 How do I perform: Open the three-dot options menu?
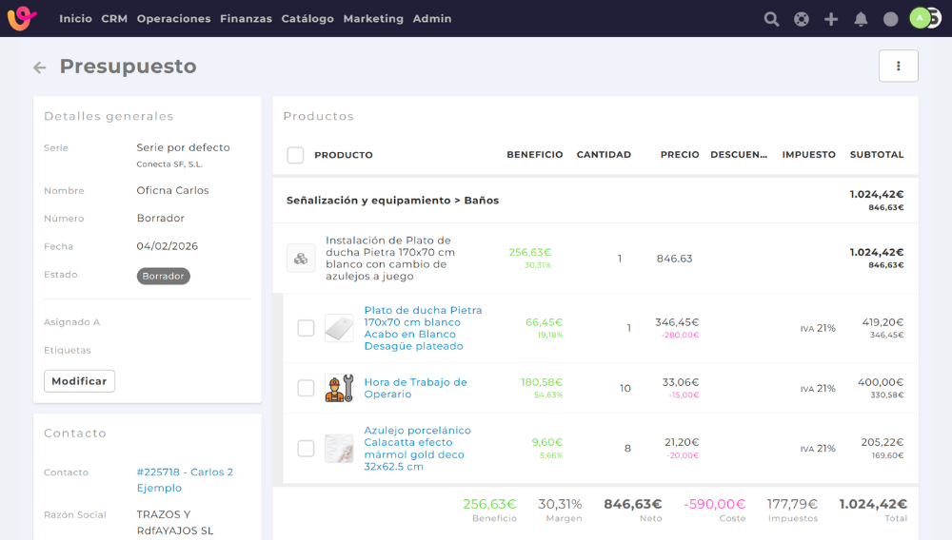point(898,66)
